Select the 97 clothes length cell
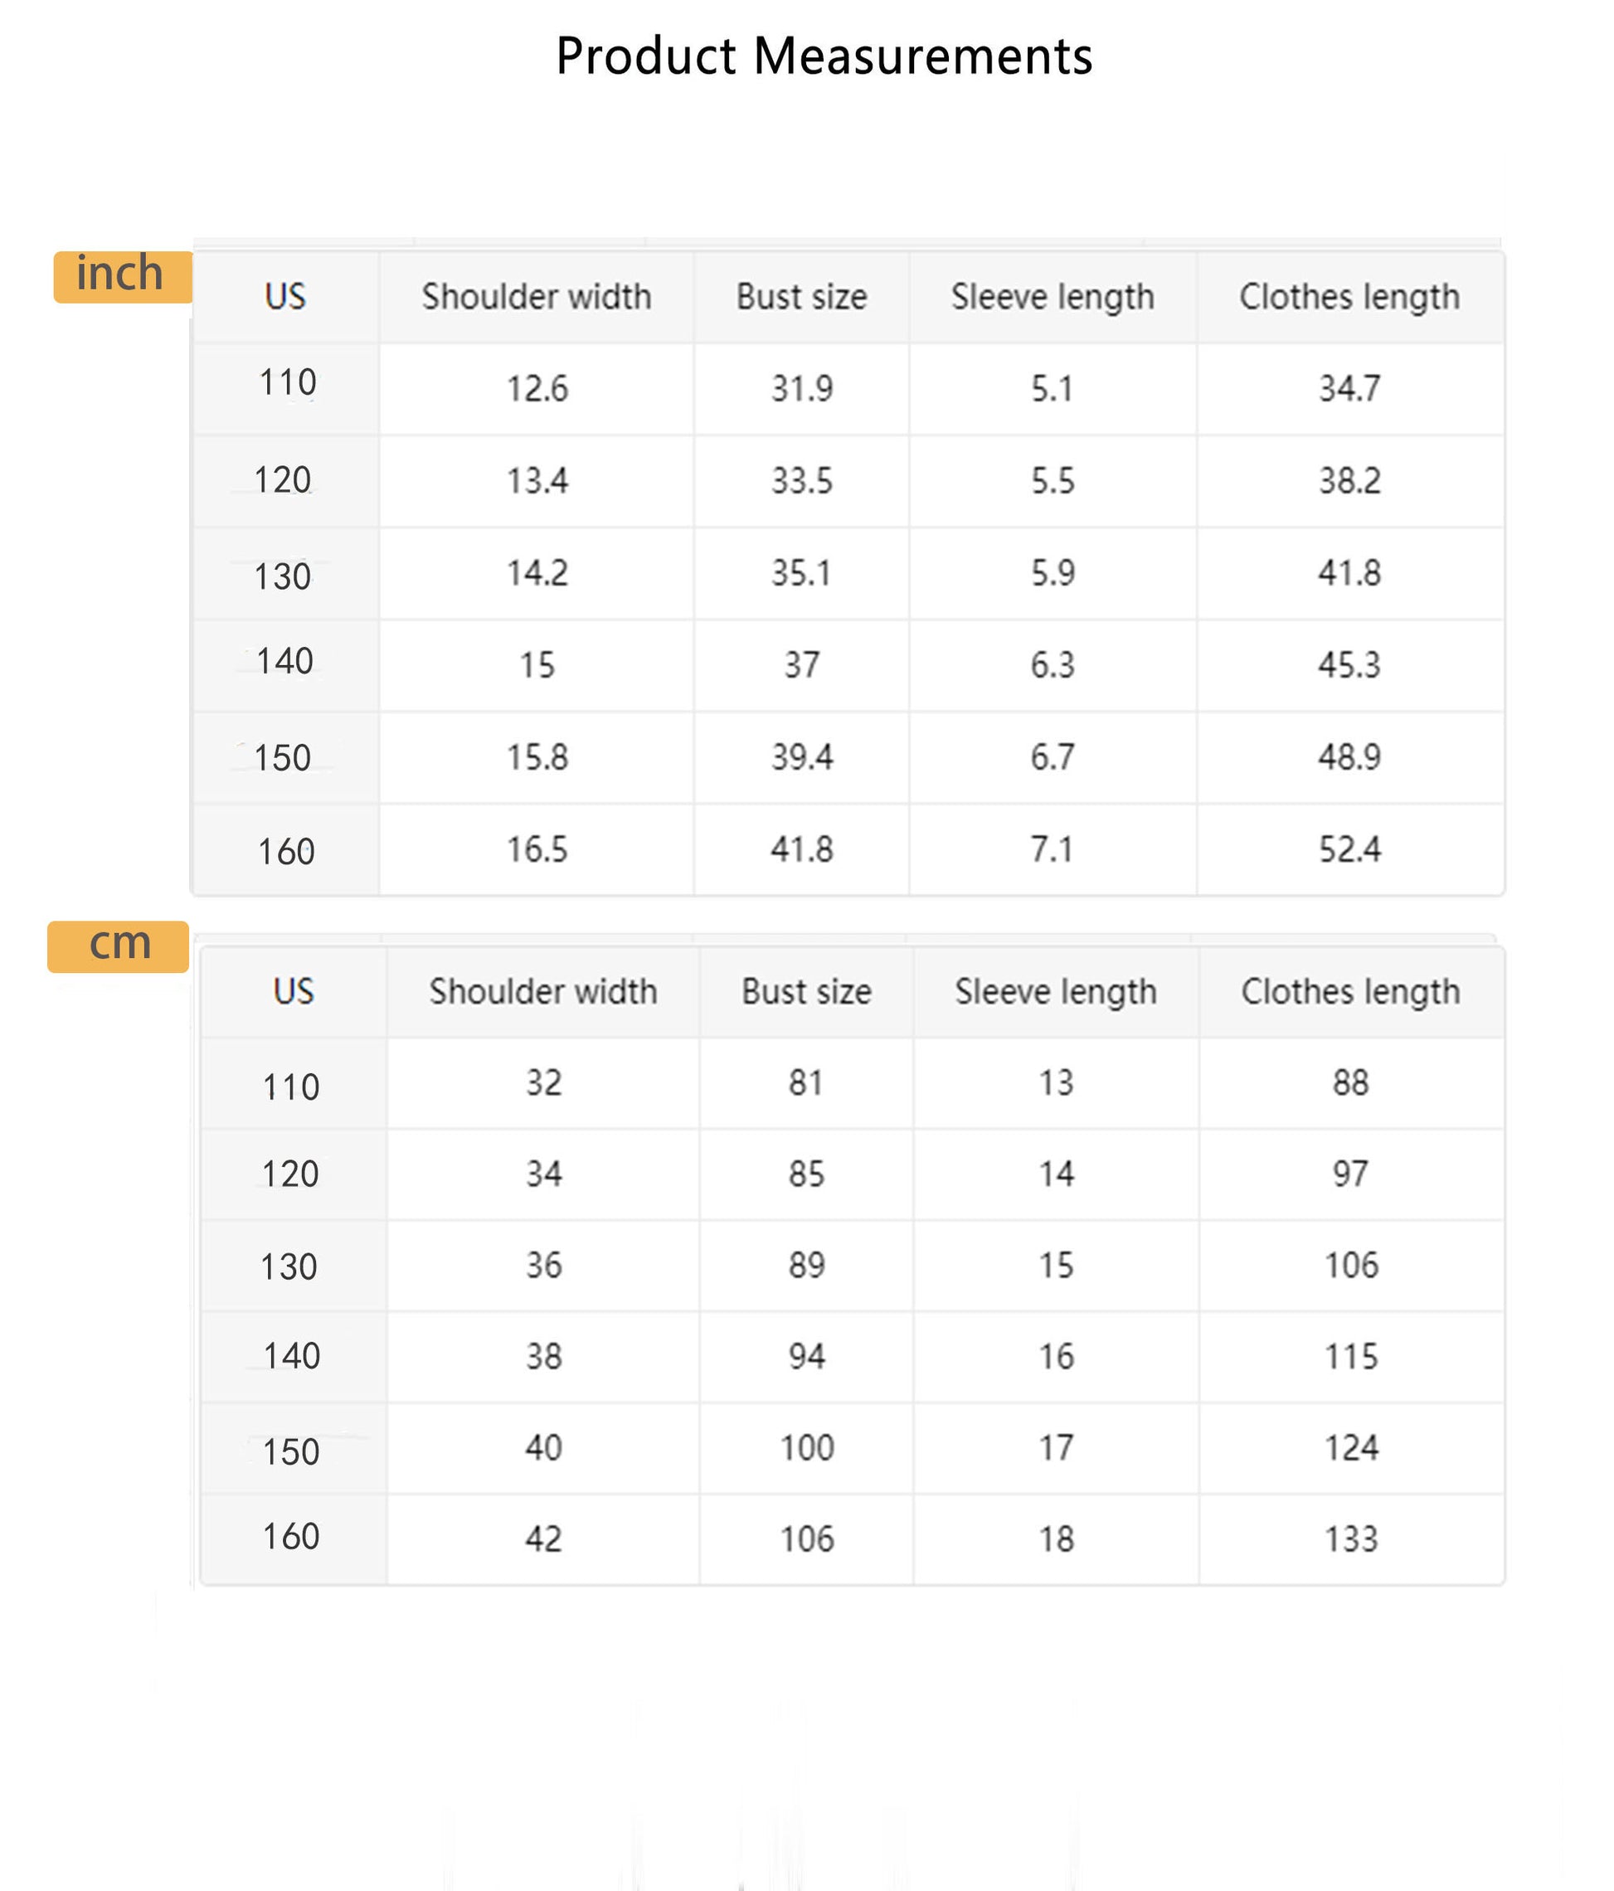Viewport: 1614px width, 1891px height. pyautogui.click(x=1350, y=1174)
